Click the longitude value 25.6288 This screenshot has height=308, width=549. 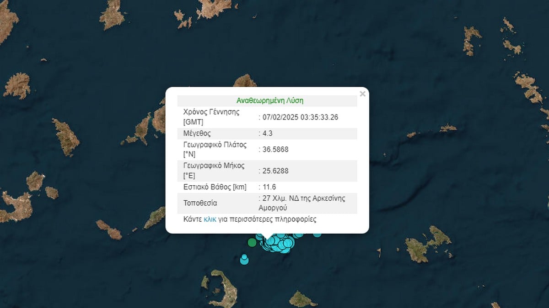point(275,171)
